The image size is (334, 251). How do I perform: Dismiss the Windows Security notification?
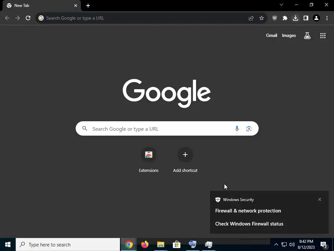[320, 199]
